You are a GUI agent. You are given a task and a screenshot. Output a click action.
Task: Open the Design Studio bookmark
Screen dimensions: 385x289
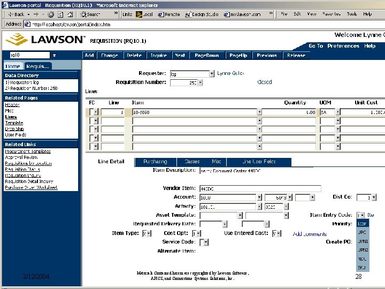[x=202, y=14]
